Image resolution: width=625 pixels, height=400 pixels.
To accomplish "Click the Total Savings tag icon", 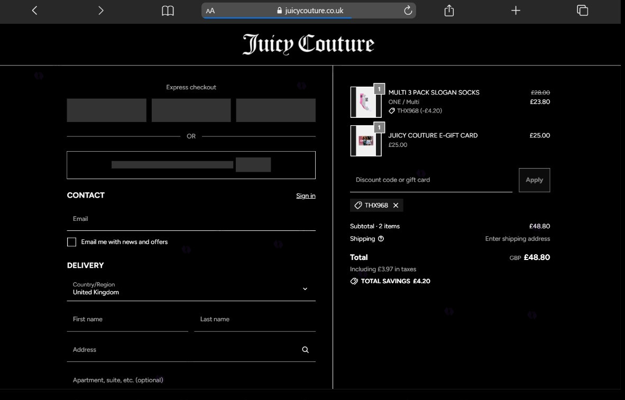I will (354, 281).
